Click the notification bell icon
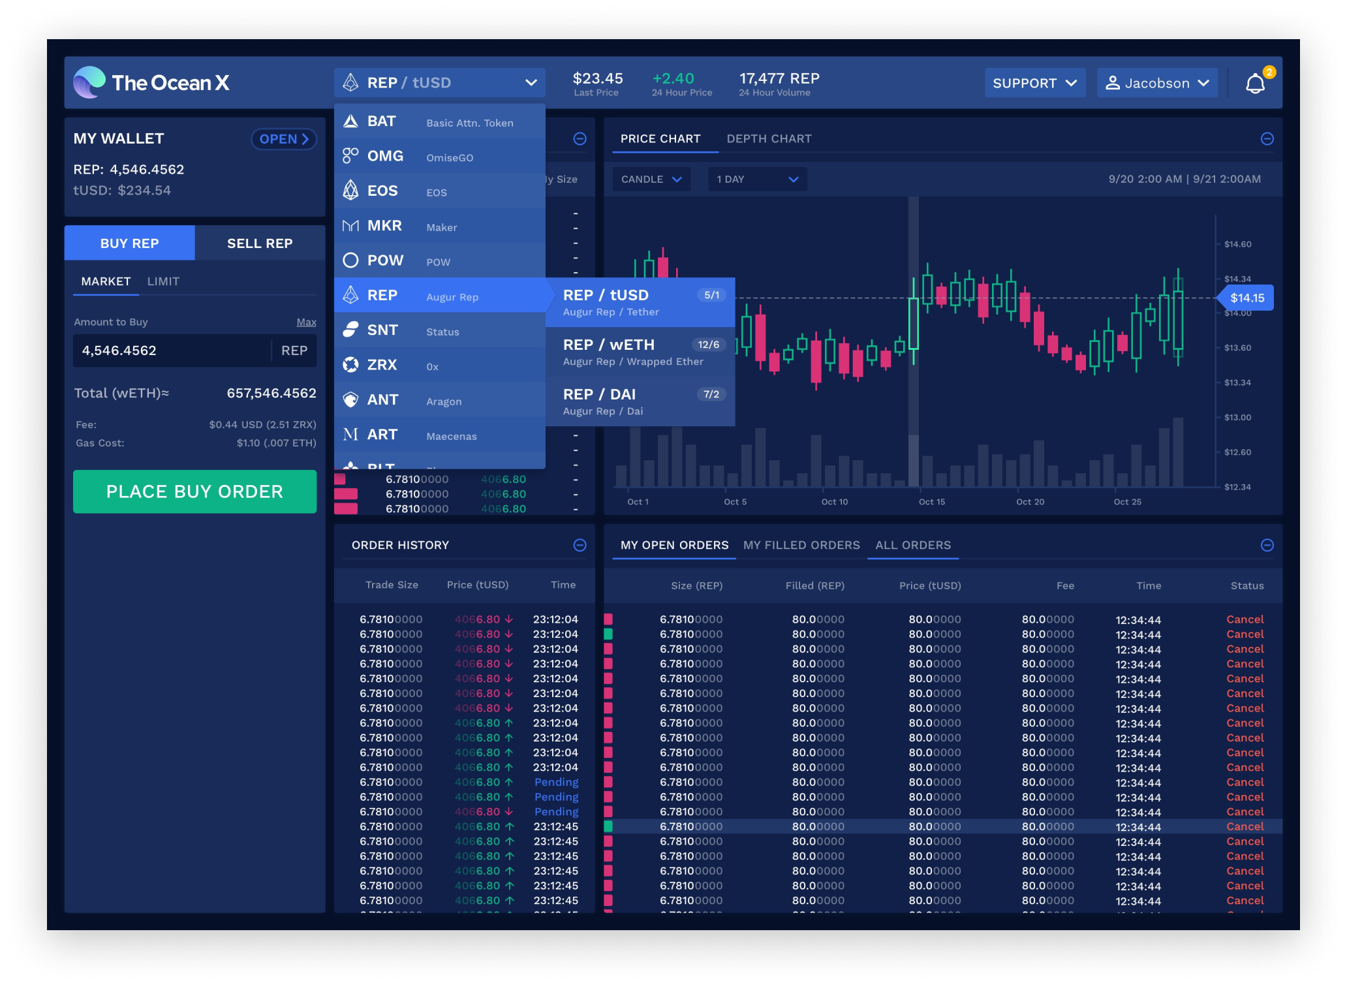This screenshot has height=985, width=1347. point(1255,84)
